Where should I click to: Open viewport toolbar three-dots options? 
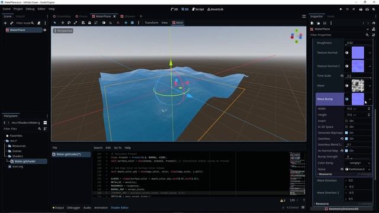click(139, 22)
